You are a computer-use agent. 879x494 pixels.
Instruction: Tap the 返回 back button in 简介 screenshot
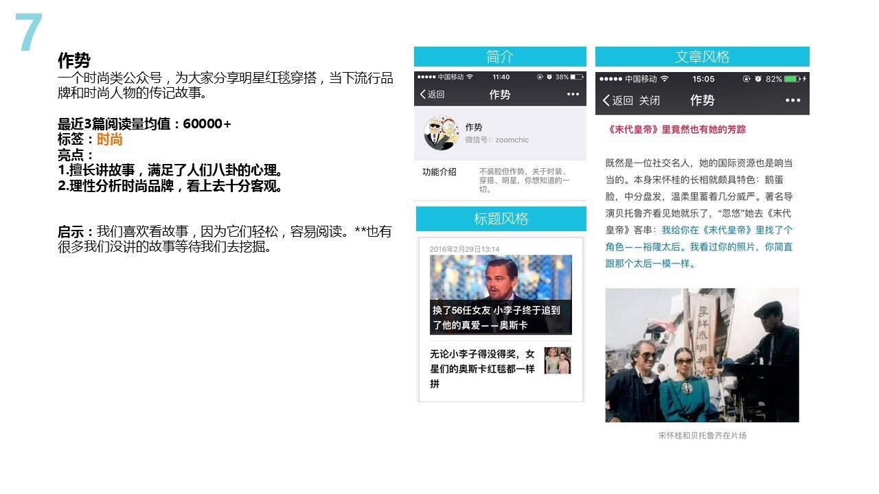[x=432, y=95]
